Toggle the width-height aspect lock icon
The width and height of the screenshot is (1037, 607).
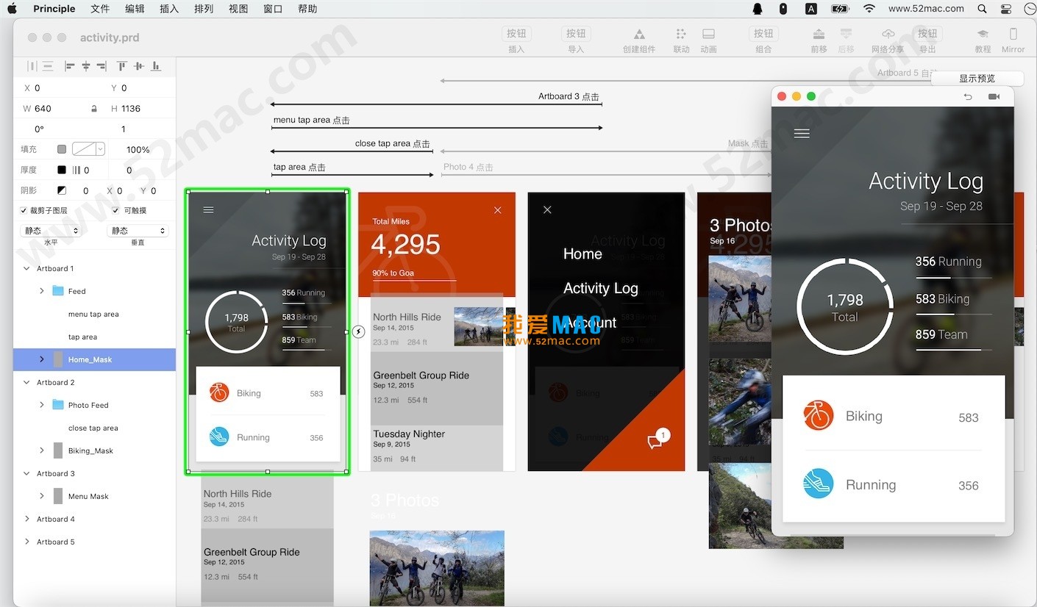tap(93, 109)
